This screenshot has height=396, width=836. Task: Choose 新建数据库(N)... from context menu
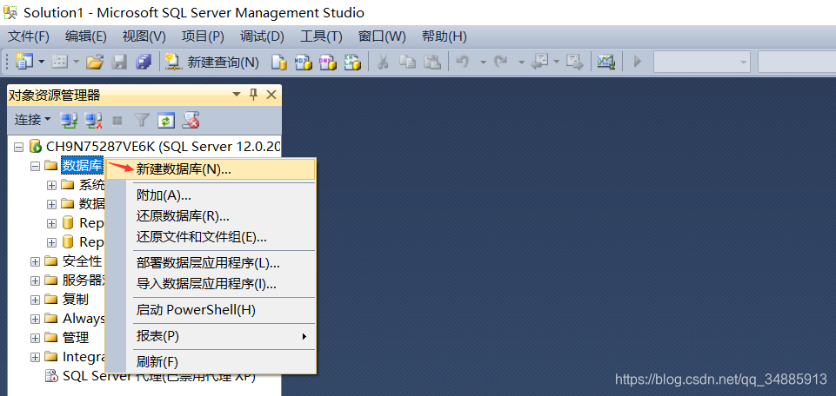211,169
